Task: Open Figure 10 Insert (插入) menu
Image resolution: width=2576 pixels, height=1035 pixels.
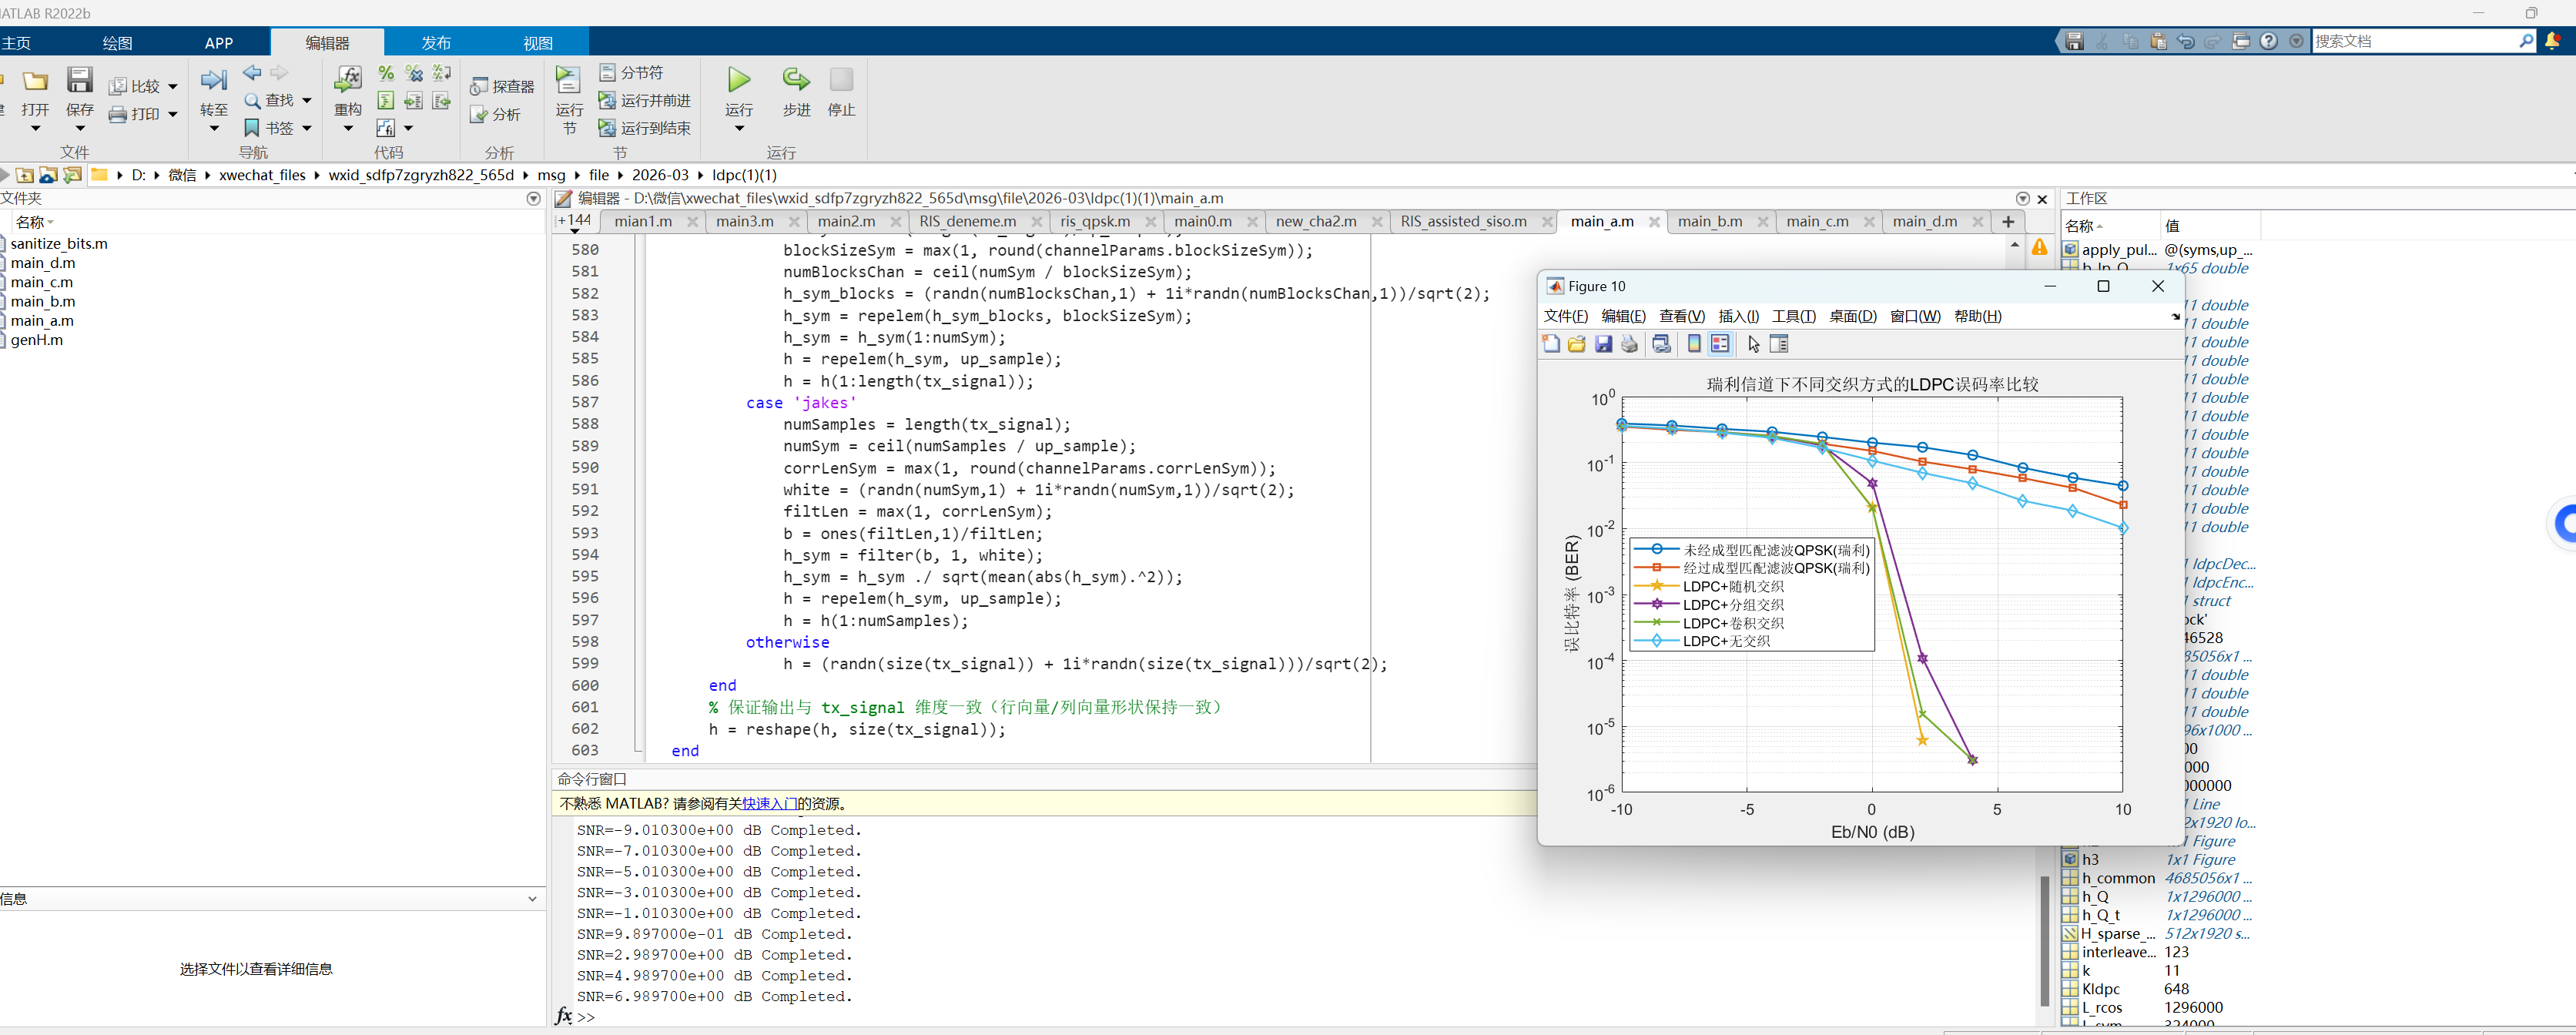Action: [1738, 317]
